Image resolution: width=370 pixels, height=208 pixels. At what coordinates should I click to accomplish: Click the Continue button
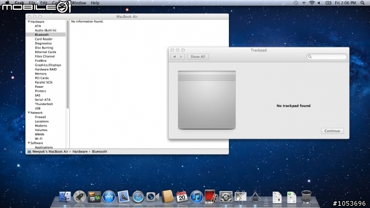[332, 131]
